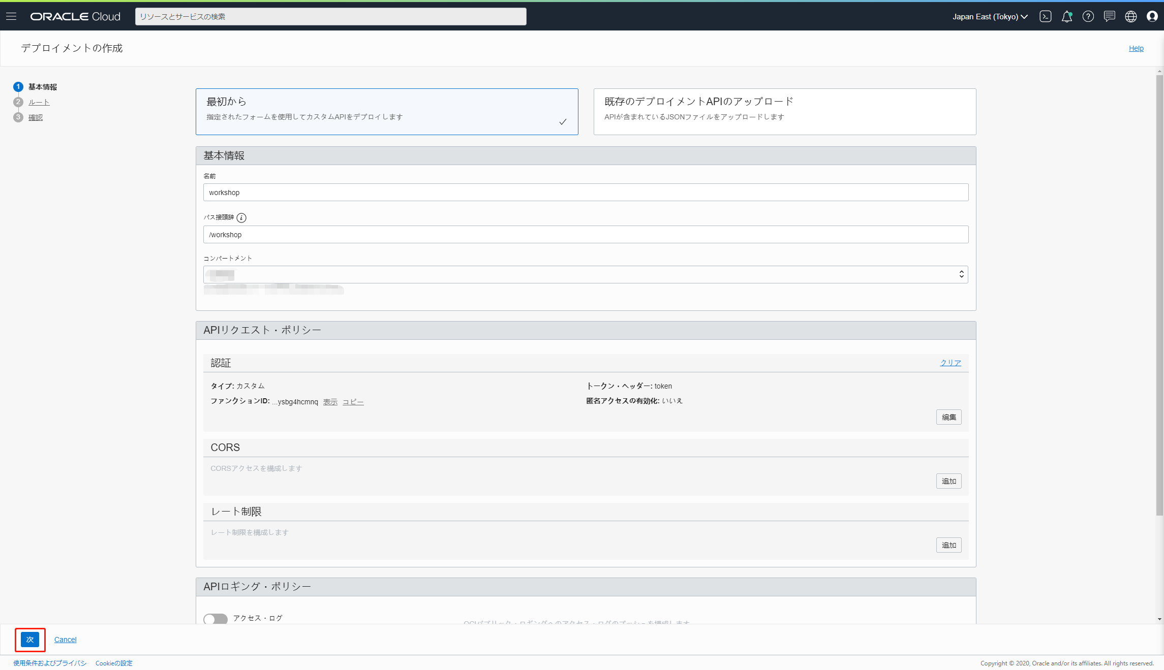Click the 編集 button in authentication section

pos(948,417)
